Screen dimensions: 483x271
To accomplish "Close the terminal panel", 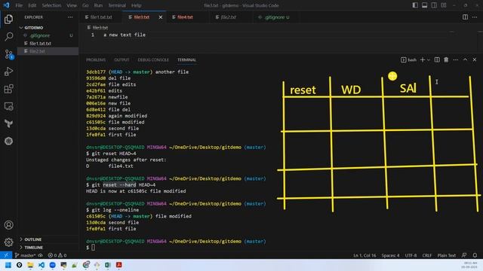I will [x=475, y=59].
